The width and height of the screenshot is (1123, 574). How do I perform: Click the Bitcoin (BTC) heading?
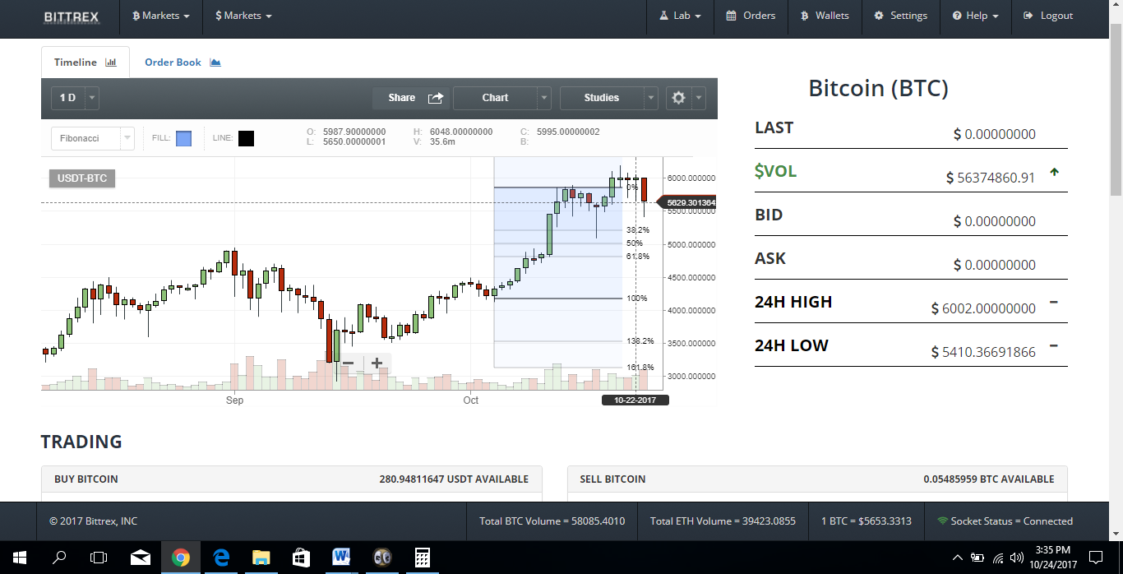pos(878,88)
